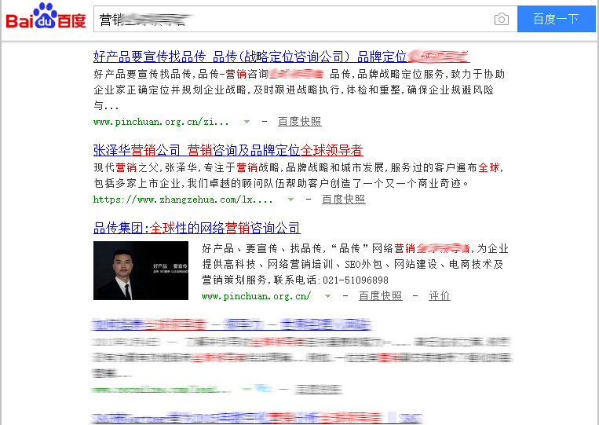The width and height of the screenshot is (599, 425).
Task: Open the blurred fourth result title link
Action: (x=231, y=325)
